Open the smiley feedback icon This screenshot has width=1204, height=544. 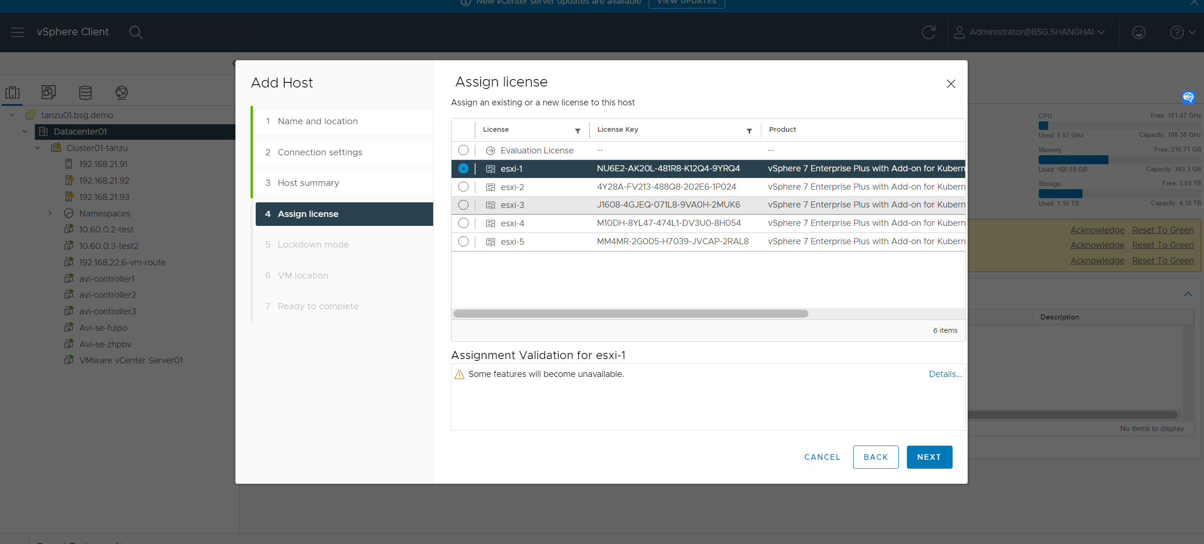tap(1139, 32)
